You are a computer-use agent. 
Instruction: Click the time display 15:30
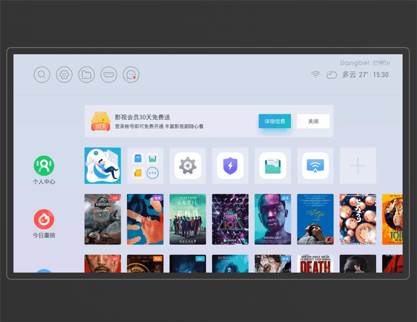381,75
